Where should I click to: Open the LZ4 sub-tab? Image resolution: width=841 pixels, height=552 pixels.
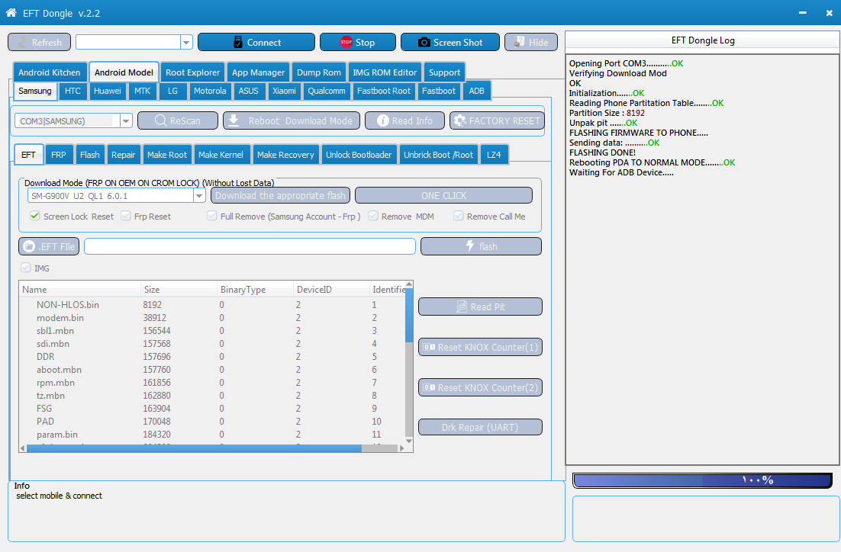click(494, 155)
